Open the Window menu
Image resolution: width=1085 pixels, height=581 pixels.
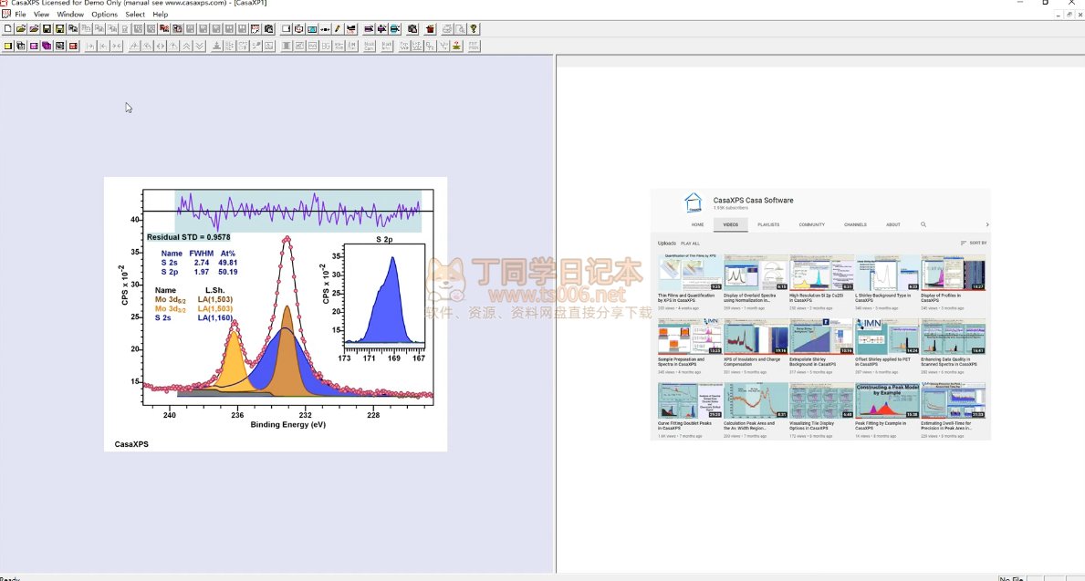70,14
